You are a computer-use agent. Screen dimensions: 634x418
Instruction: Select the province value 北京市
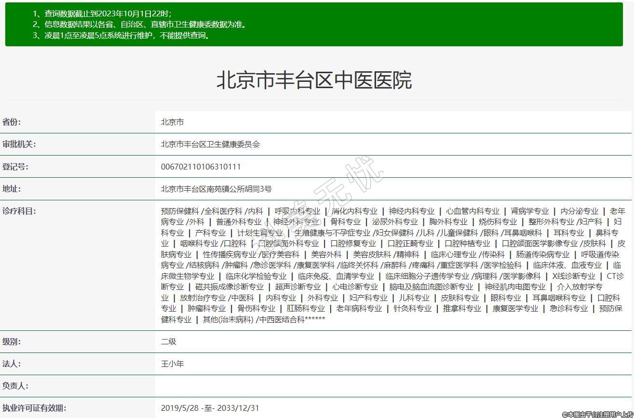(172, 122)
